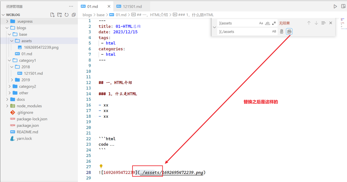Expand the docs folder
Viewport: 347px width, 182px height.
tap(7, 99)
